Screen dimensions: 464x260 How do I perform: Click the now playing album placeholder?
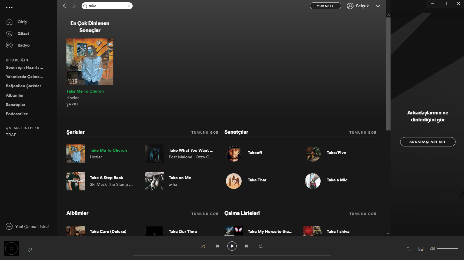click(12, 248)
